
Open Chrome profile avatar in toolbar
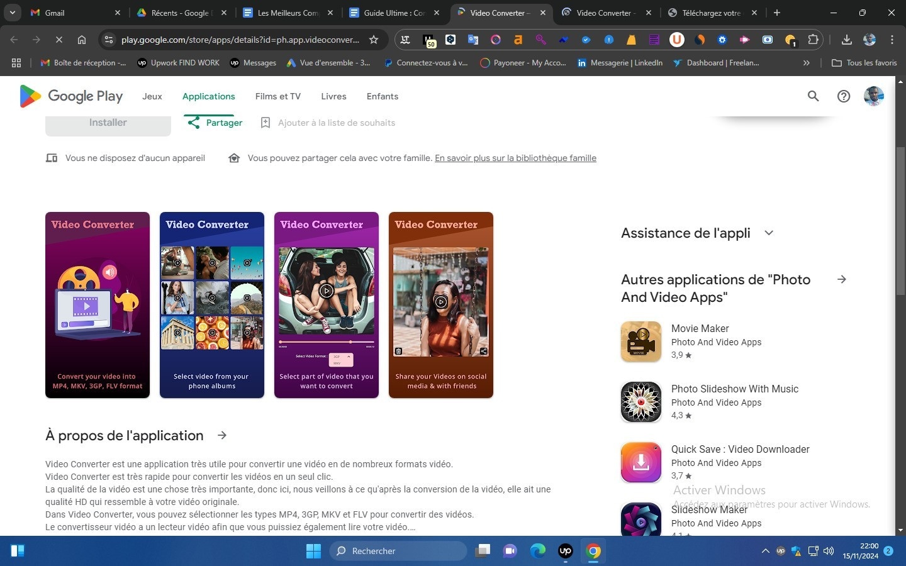point(870,40)
